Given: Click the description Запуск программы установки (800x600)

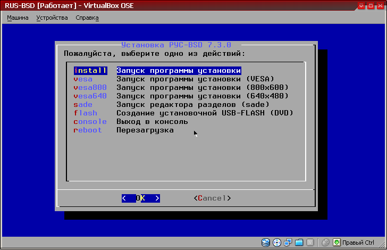Looking at the screenshot, I should coord(203,87).
